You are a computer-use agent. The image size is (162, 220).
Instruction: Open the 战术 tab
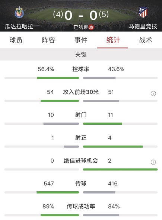pyautogui.click(x=146, y=40)
